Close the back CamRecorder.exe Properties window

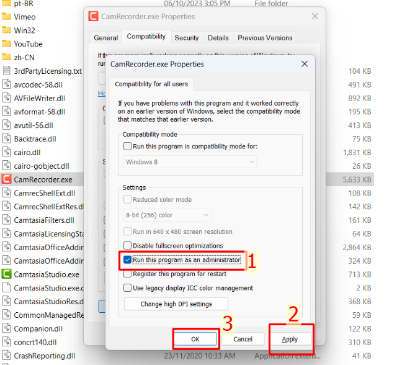[315, 16]
